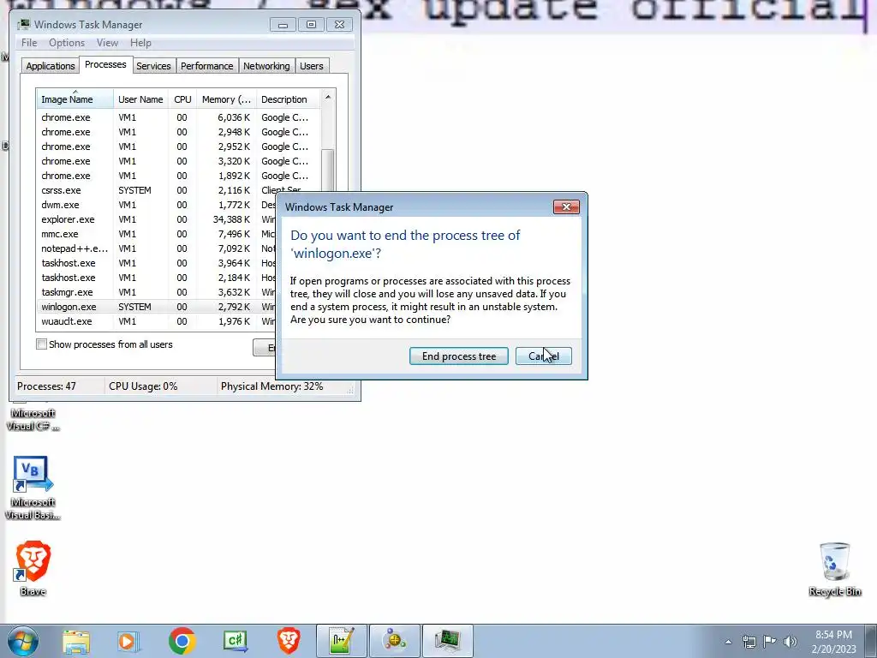Click Physical Memory: 32% status entry
The image size is (877, 658).
click(x=271, y=386)
